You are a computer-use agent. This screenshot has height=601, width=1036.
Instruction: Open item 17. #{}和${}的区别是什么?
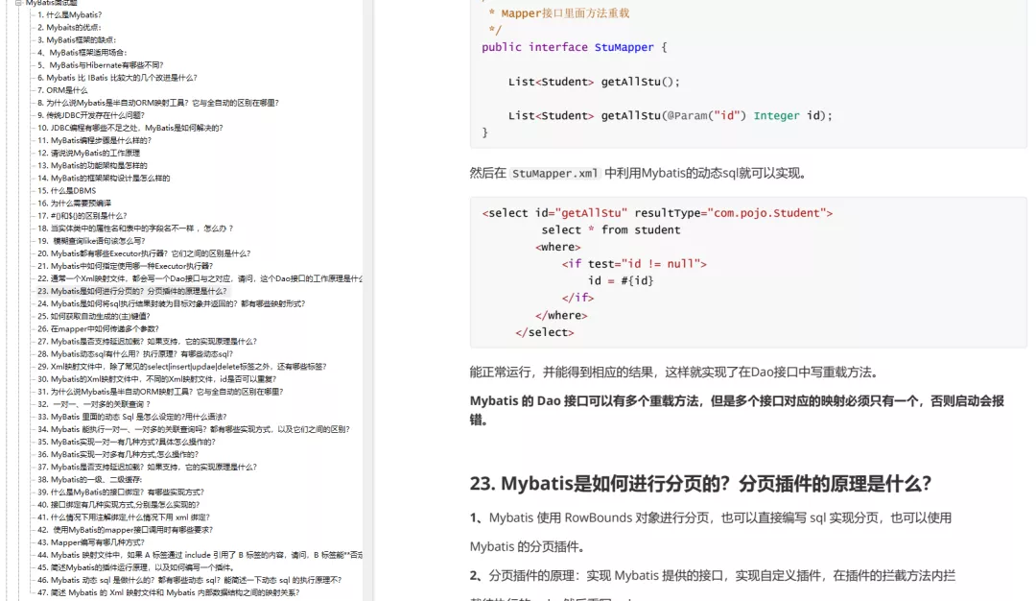coord(82,216)
